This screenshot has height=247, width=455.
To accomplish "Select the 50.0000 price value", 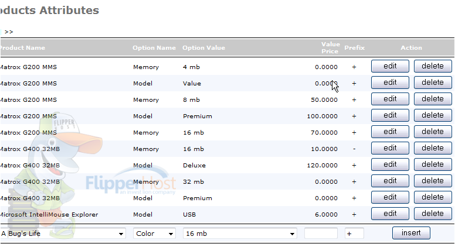I will point(324,100).
